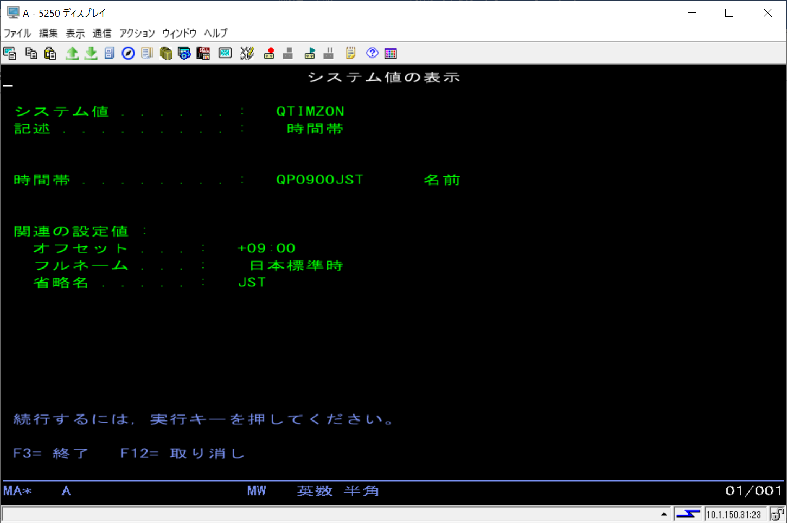
Task: Click the green download receive-from-host icon
Action: pos(91,53)
